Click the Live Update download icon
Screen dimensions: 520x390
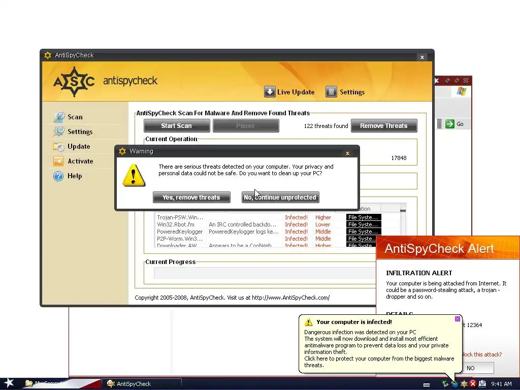click(270, 91)
